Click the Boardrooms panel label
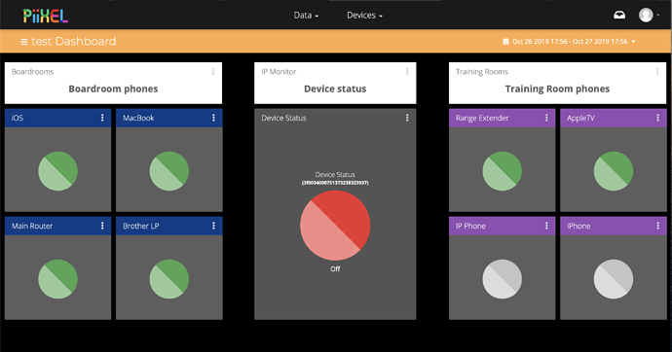Image resolution: width=672 pixels, height=352 pixels. tap(32, 72)
